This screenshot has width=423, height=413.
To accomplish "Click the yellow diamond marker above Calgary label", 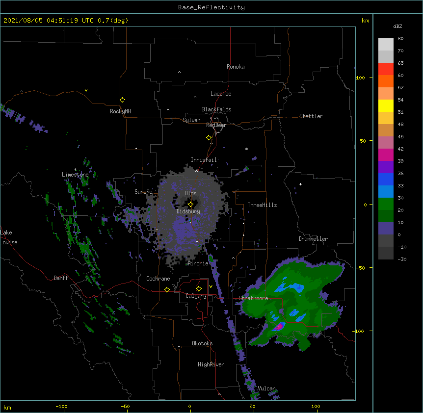I will tap(199, 289).
